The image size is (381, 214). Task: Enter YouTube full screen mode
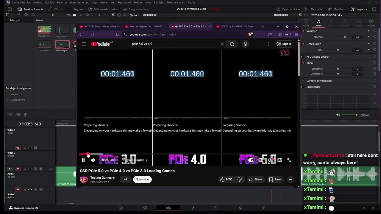click(x=289, y=160)
